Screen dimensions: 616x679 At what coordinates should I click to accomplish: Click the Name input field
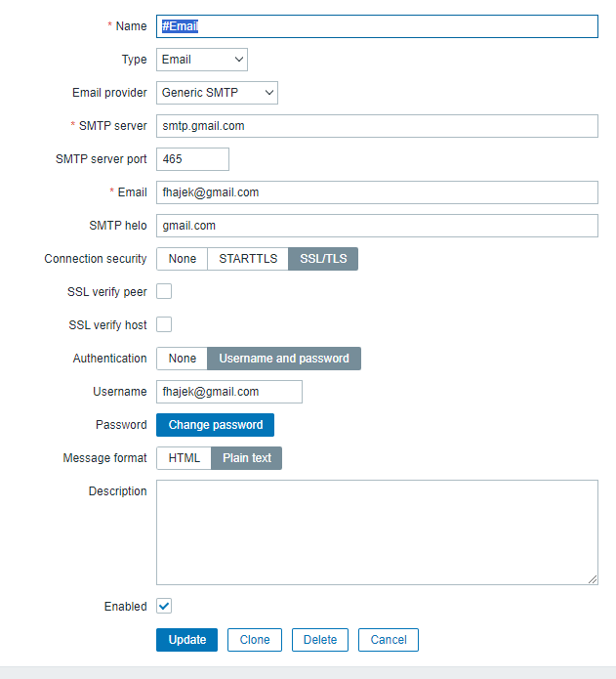pos(376,26)
